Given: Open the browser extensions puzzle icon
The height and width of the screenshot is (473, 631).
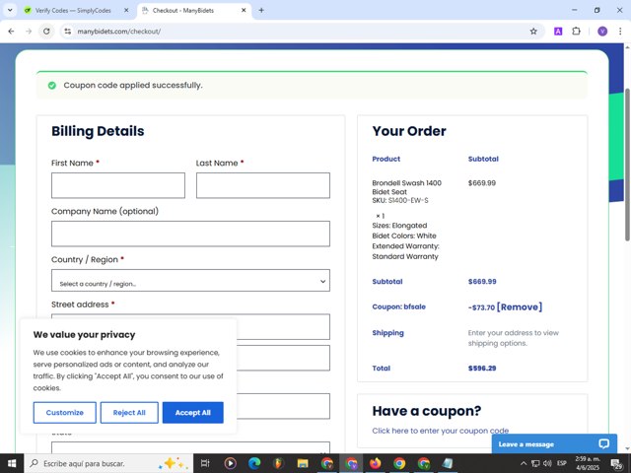Looking at the screenshot, I should (x=576, y=31).
